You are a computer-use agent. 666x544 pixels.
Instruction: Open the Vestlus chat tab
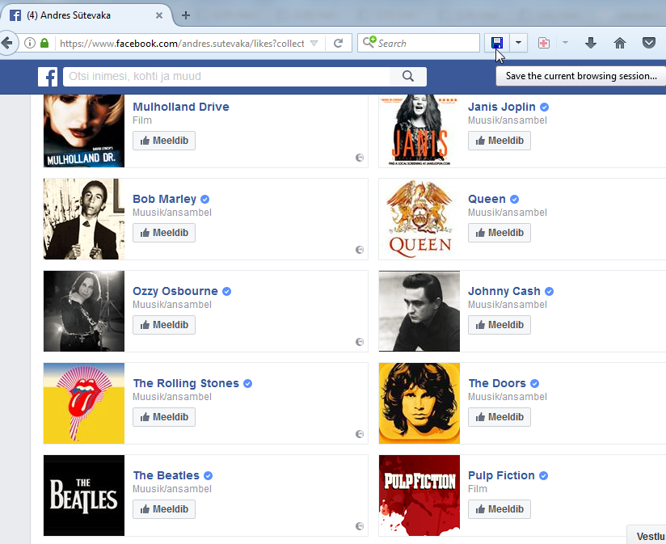tap(647, 536)
